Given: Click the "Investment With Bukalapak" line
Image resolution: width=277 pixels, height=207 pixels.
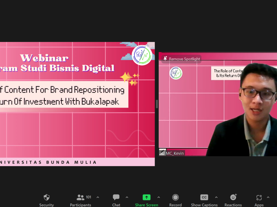Looking at the screenshot, I should 71,101.
